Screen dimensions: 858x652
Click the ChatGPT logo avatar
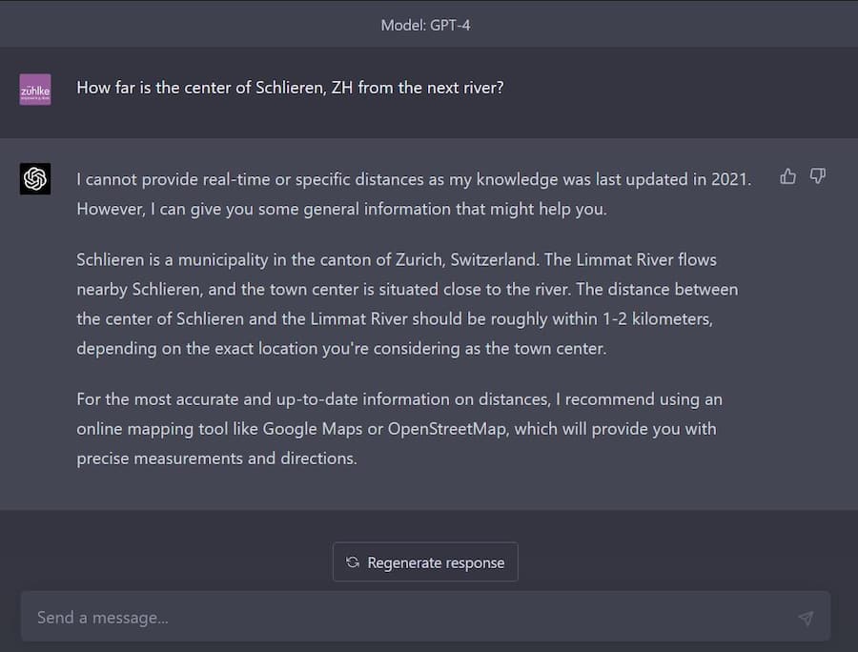[x=35, y=178]
